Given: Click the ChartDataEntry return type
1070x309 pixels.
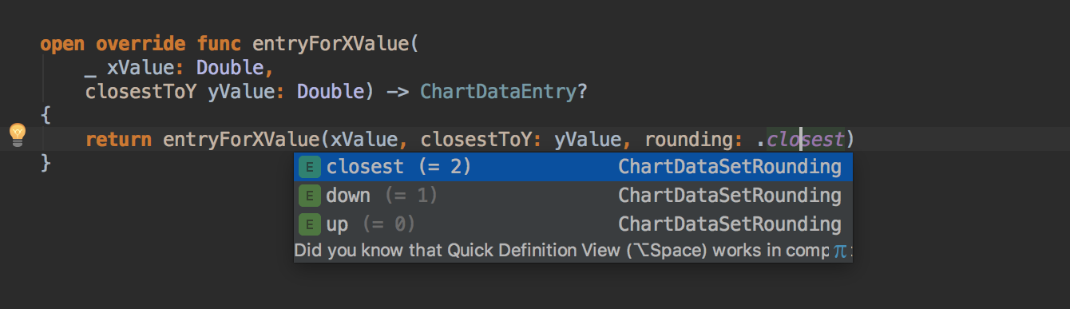Looking at the screenshot, I should coord(497,91).
